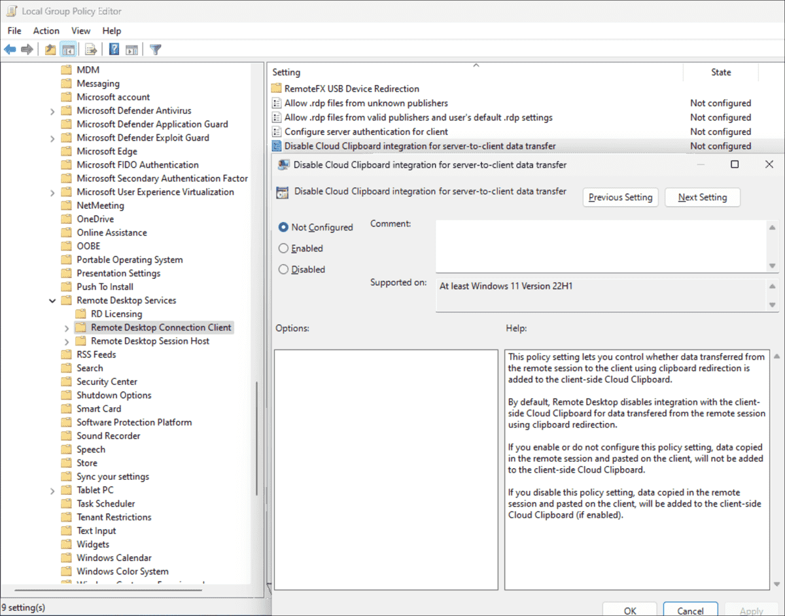The image size is (785, 616).
Task: Open Help using the toolbar help icon
Action: (113, 49)
